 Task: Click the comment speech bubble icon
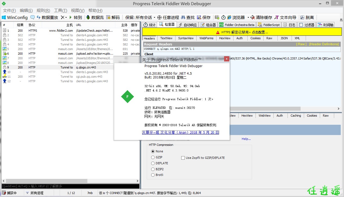pos(33,17)
